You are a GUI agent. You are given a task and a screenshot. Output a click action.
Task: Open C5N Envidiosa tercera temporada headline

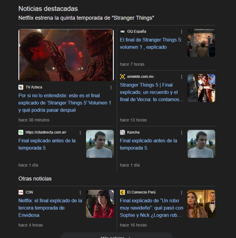pos(50,208)
